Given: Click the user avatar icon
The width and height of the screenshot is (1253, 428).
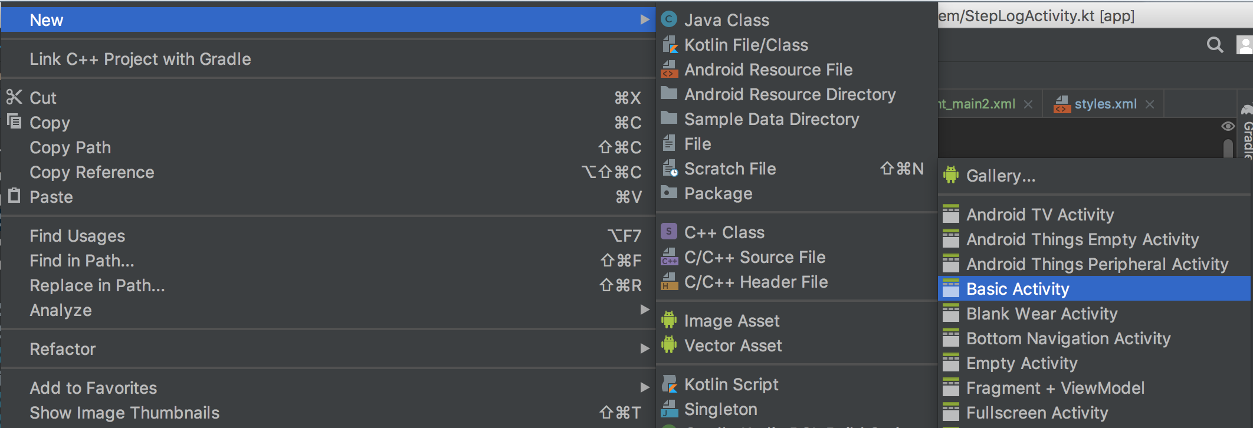Looking at the screenshot, I should coord(1245,45).
